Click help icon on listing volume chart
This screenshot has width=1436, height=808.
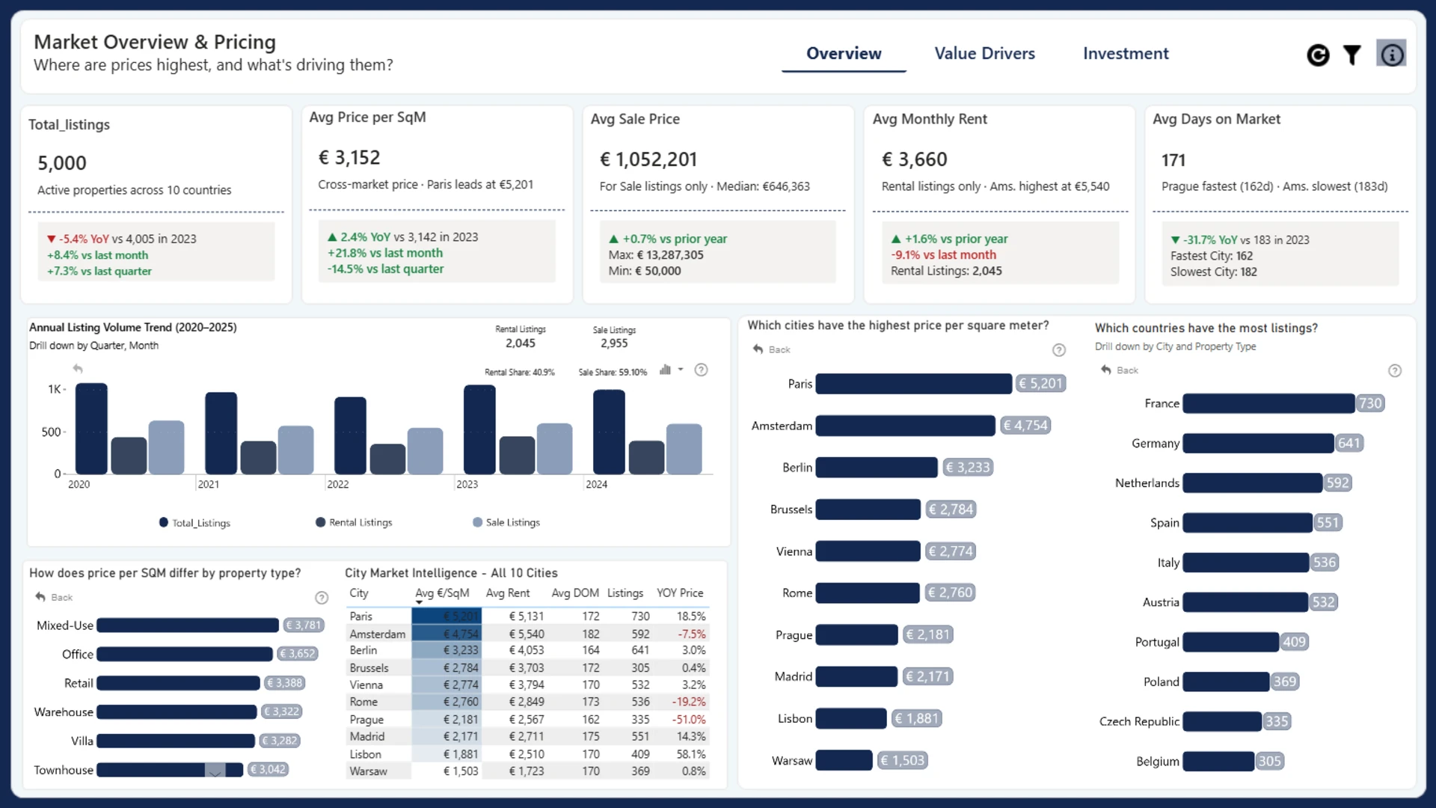tap(701, 370)
